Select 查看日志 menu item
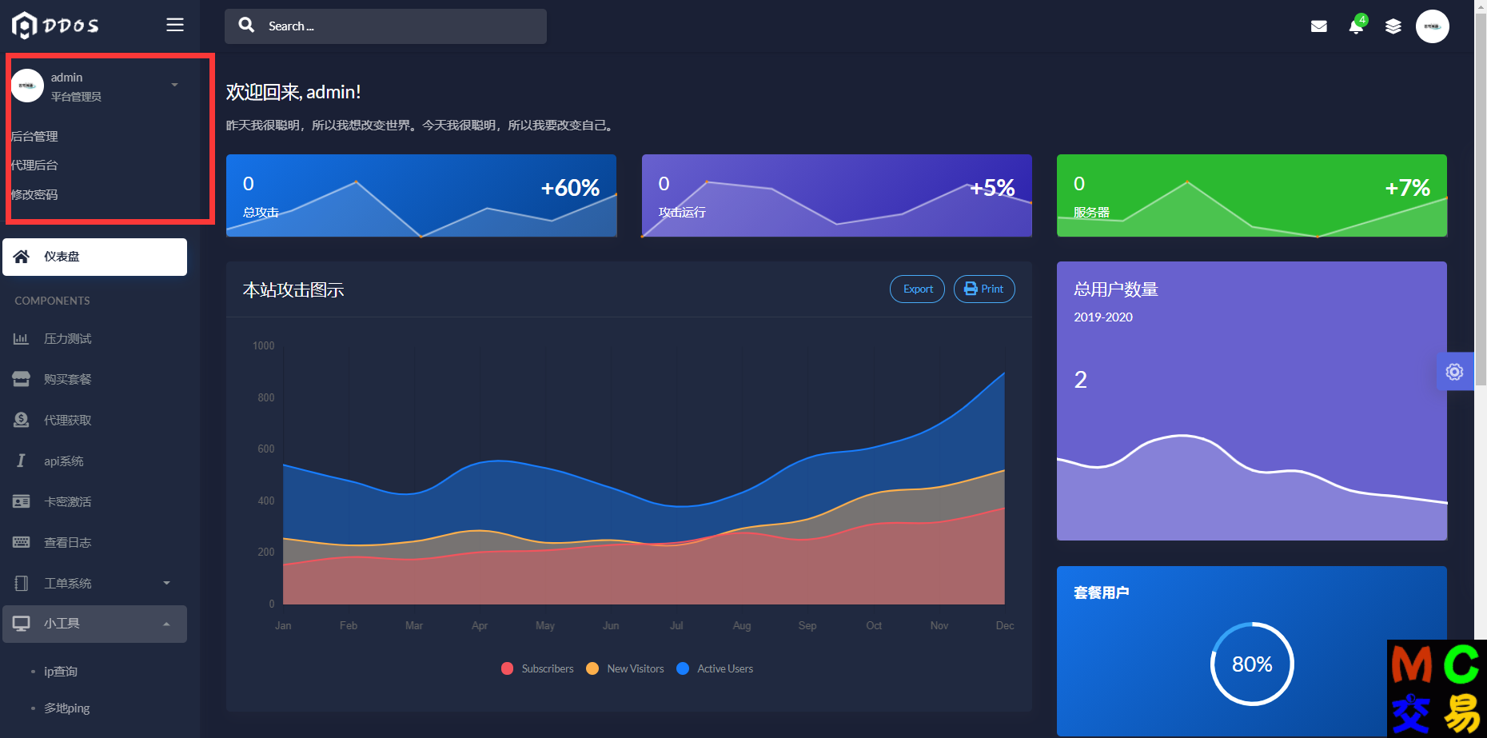Screen dimensions: 1487x738 (94, 542)
